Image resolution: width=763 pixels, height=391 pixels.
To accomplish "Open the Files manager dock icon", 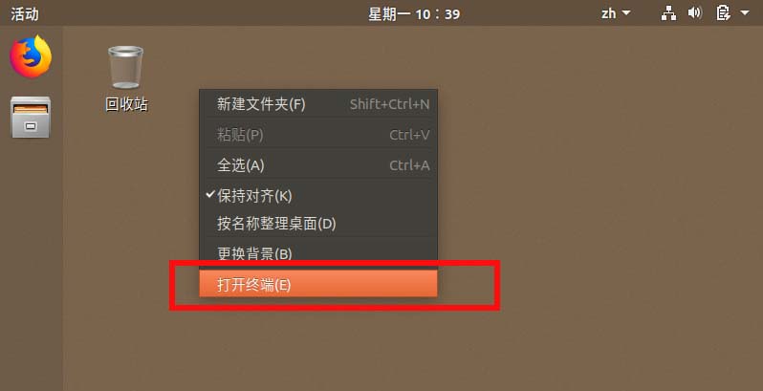I will tap(31, 118).
